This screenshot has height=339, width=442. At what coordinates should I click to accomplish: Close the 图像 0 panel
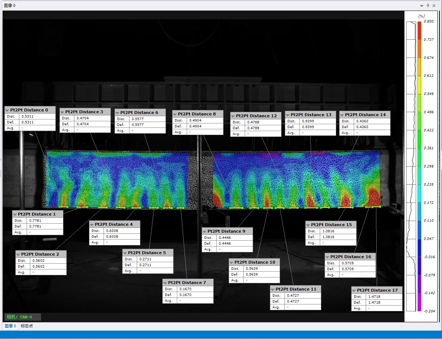[434, 5]
